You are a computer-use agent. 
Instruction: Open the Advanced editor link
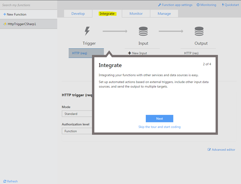pos(221,149)
